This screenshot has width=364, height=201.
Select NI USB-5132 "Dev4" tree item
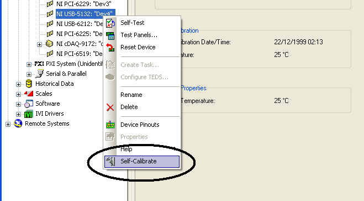(x=86, y=14)
